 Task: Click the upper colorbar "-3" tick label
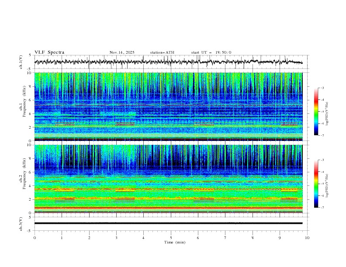(322, 88)
